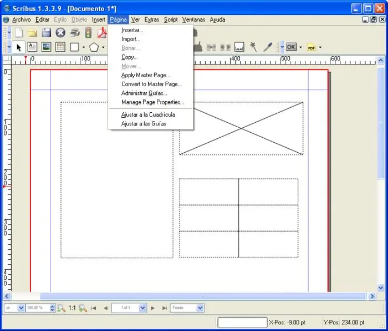The width and height of the screenshot is (388, 331).
Task: Open the Ver menu
Action: [x=135, y=19]
